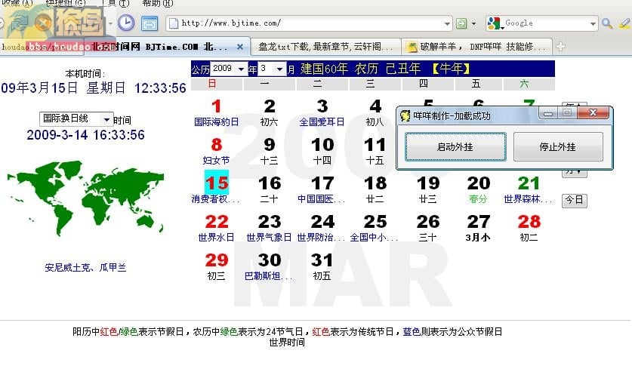Switch to the 破解羊羊 DNF tab
The image size is (632, 378).
pyautogui.click(x=478, y=47)
